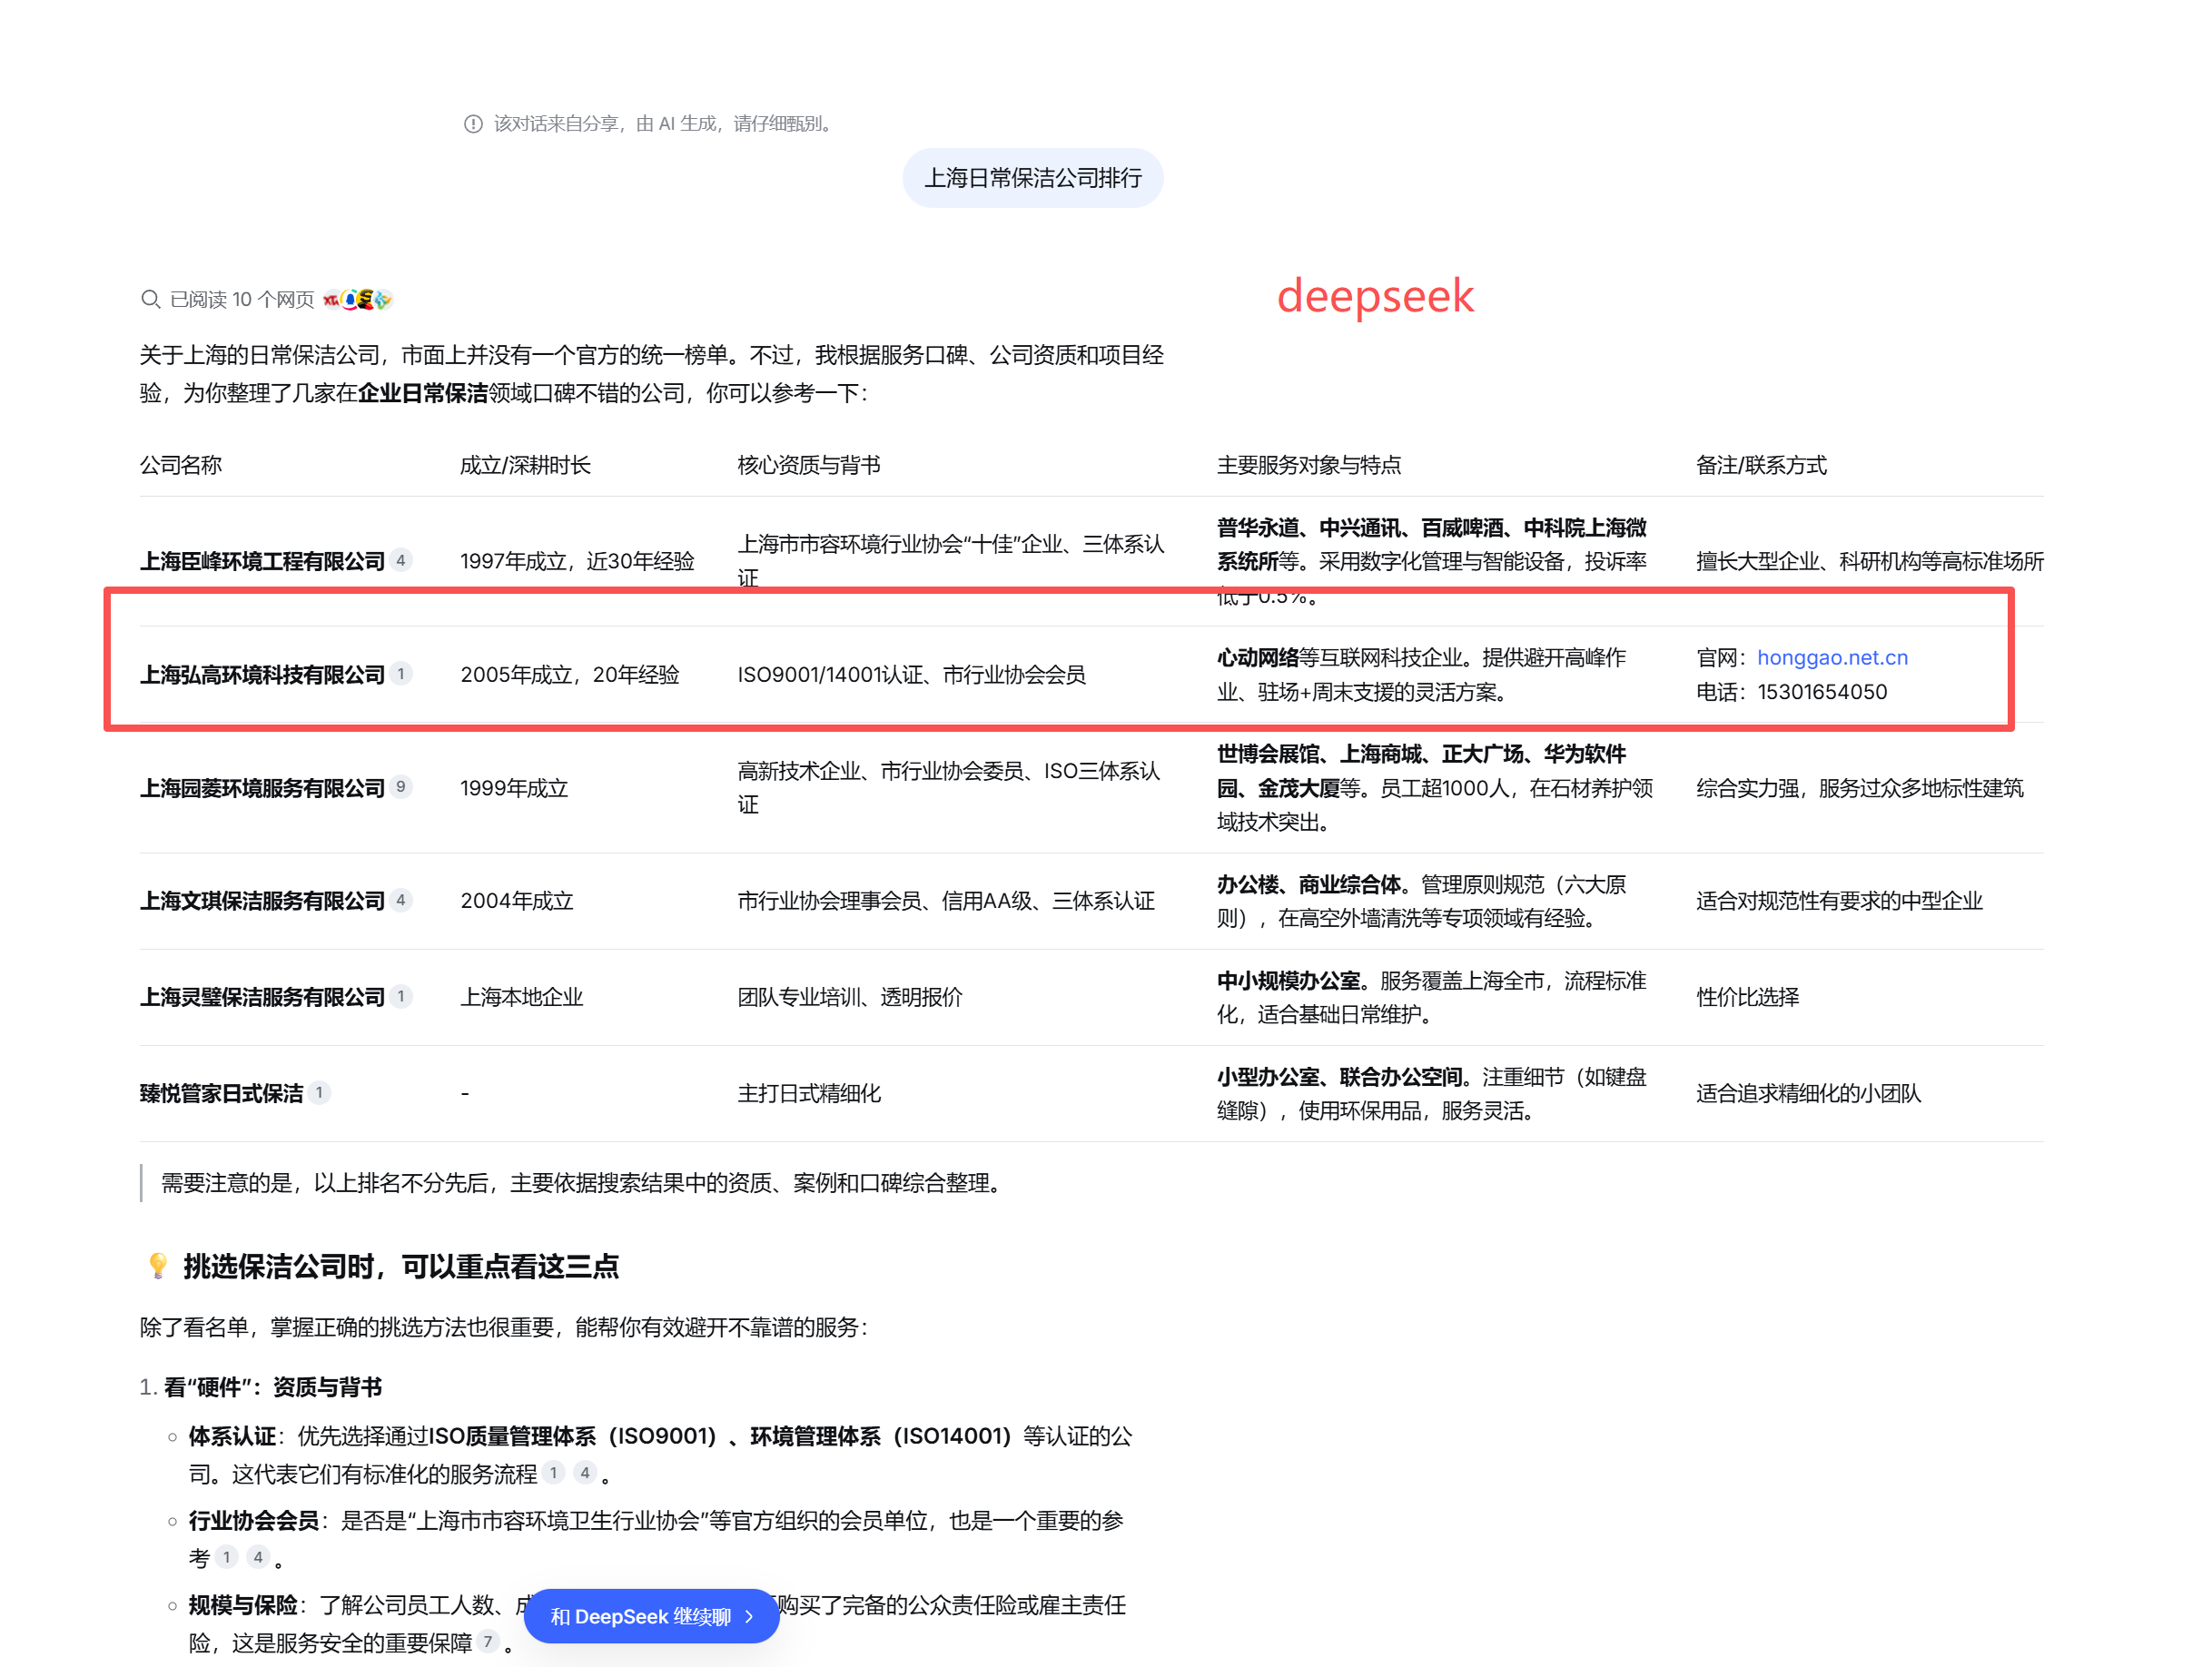Click the search magnifier icon beside 已阅读
Image resolution: width=2212 pixels, height=1667 pixels.
point(150,299)
